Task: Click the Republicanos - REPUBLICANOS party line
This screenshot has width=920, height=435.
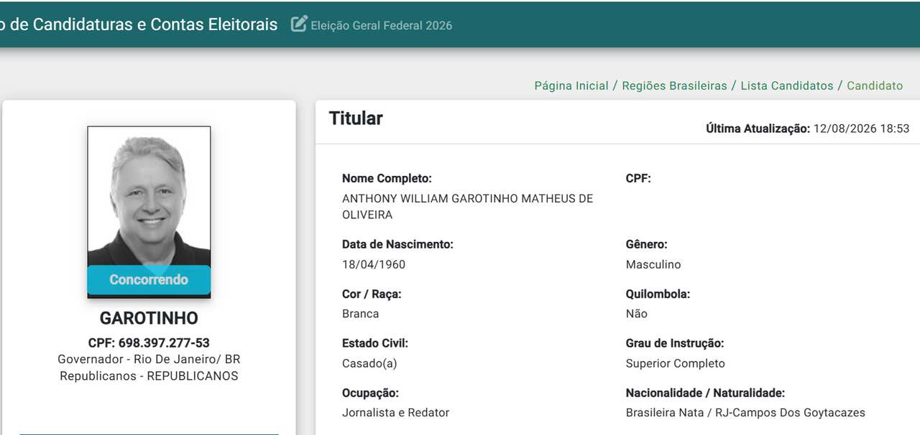Action: point(149,375)
